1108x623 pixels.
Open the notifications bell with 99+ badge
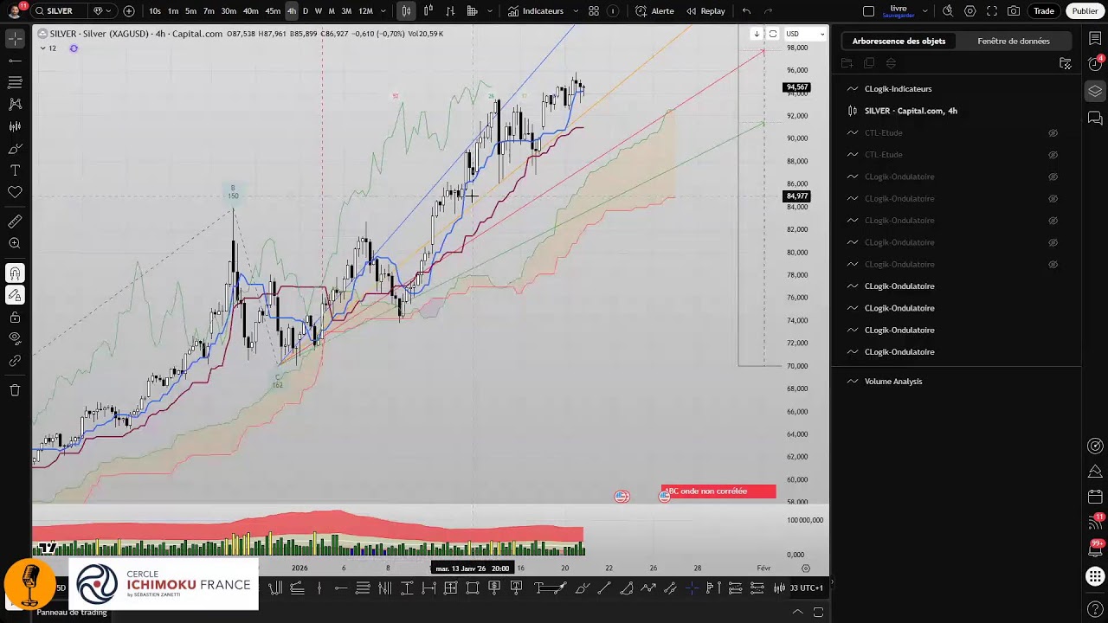1095,549
